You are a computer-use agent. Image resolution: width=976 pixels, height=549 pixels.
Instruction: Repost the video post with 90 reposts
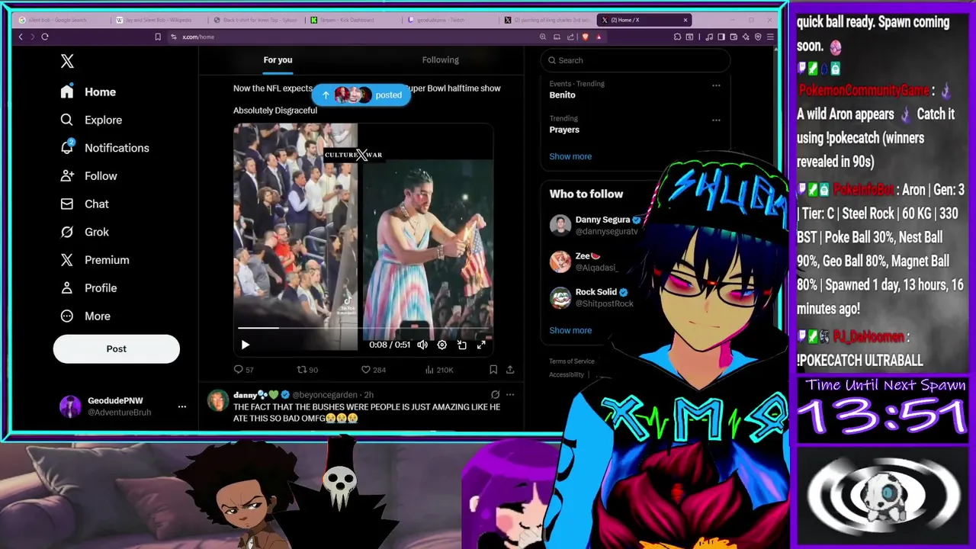pyautogui.click(x=307, y=370)
